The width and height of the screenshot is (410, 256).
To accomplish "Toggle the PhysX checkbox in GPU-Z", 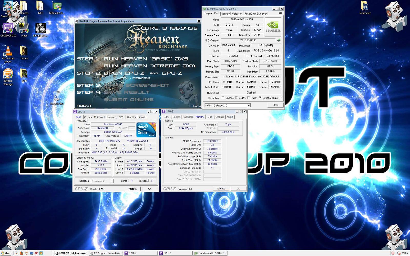I will pyautogui.click(x=248, y=98).
